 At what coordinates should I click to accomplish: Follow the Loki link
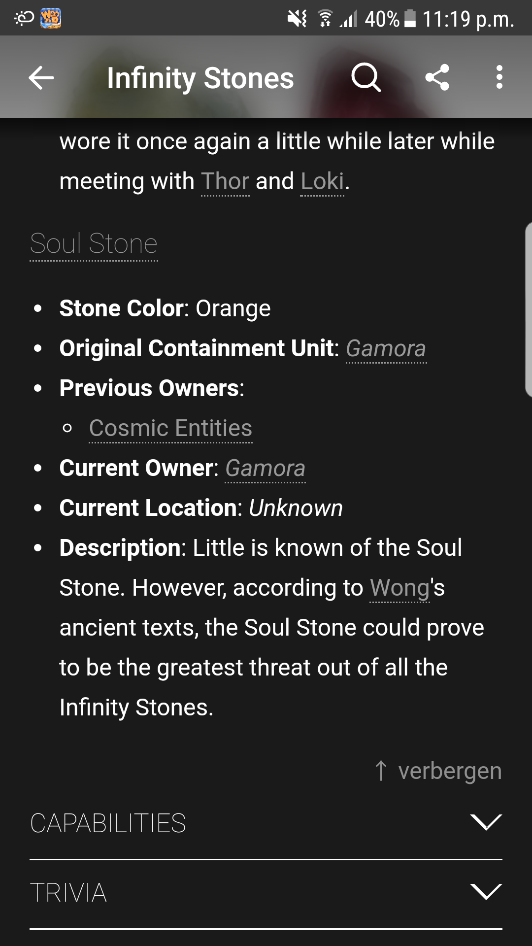pyautogui.click(x=322, y=181)
